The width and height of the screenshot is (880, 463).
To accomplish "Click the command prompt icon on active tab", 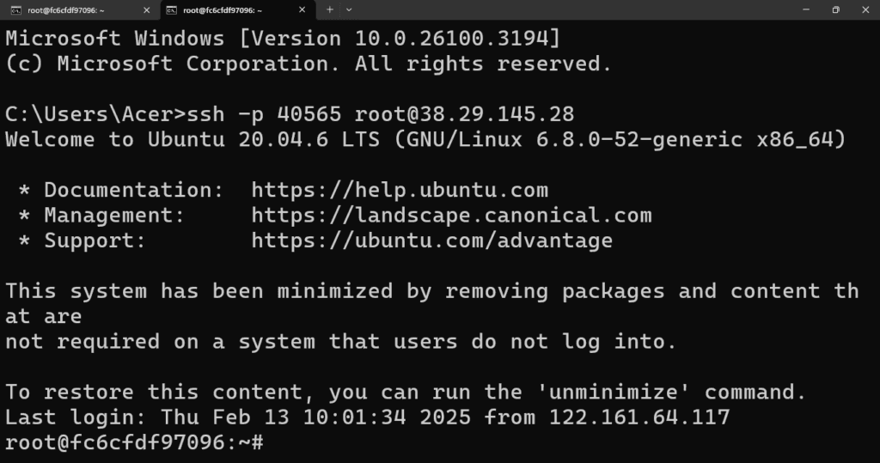I will (172, 10).
